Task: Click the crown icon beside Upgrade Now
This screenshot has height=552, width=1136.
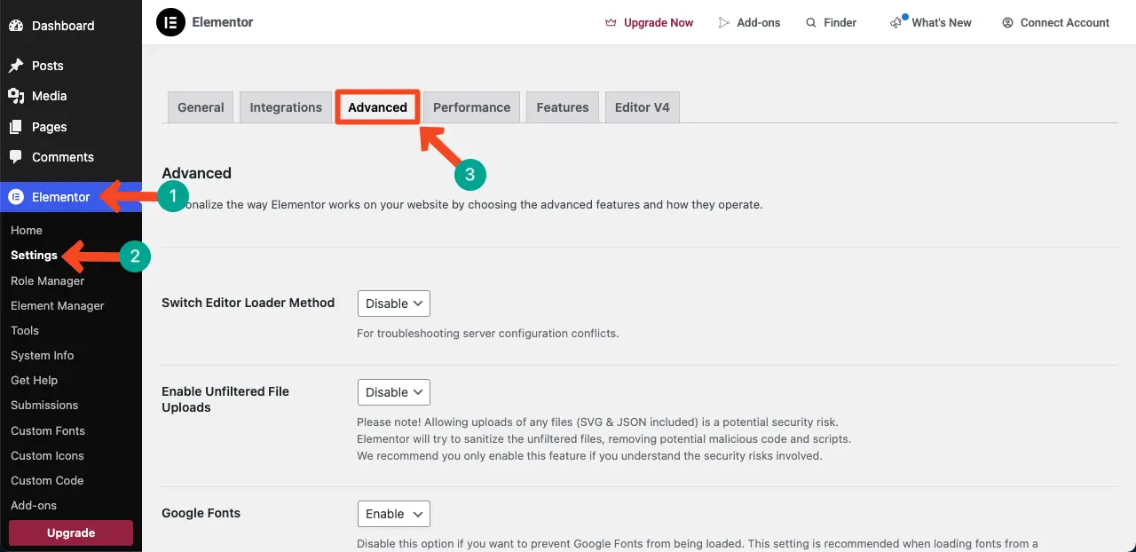Action: [x=611, y=22]
